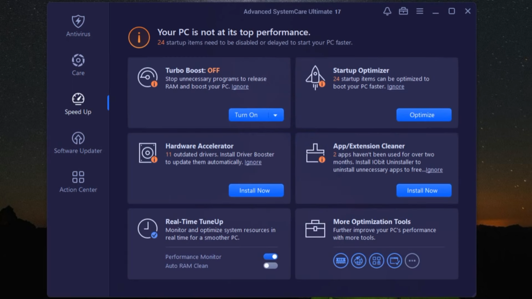The width and height of the screenshot is (532, 299).
Task: Open the Action Center section
Action: pyautogui.click(x=78, y=181)
